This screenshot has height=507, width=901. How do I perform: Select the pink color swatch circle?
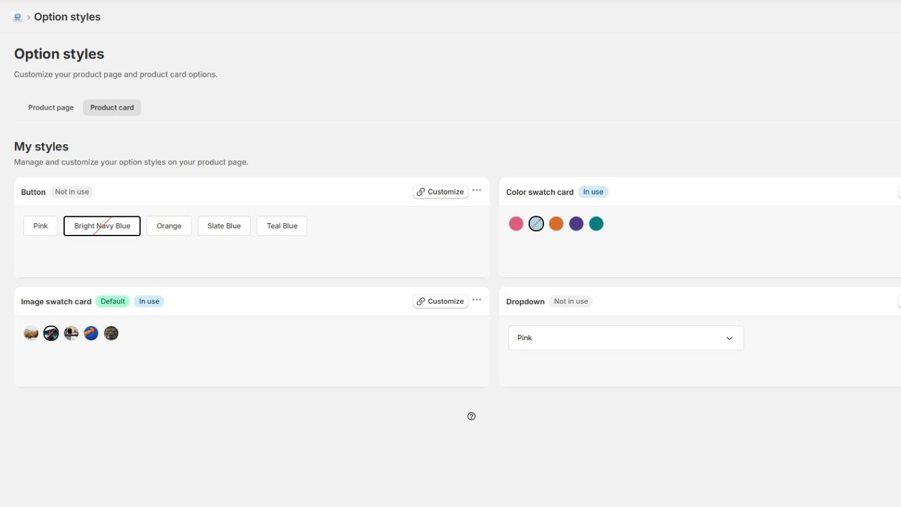(516, 224)
